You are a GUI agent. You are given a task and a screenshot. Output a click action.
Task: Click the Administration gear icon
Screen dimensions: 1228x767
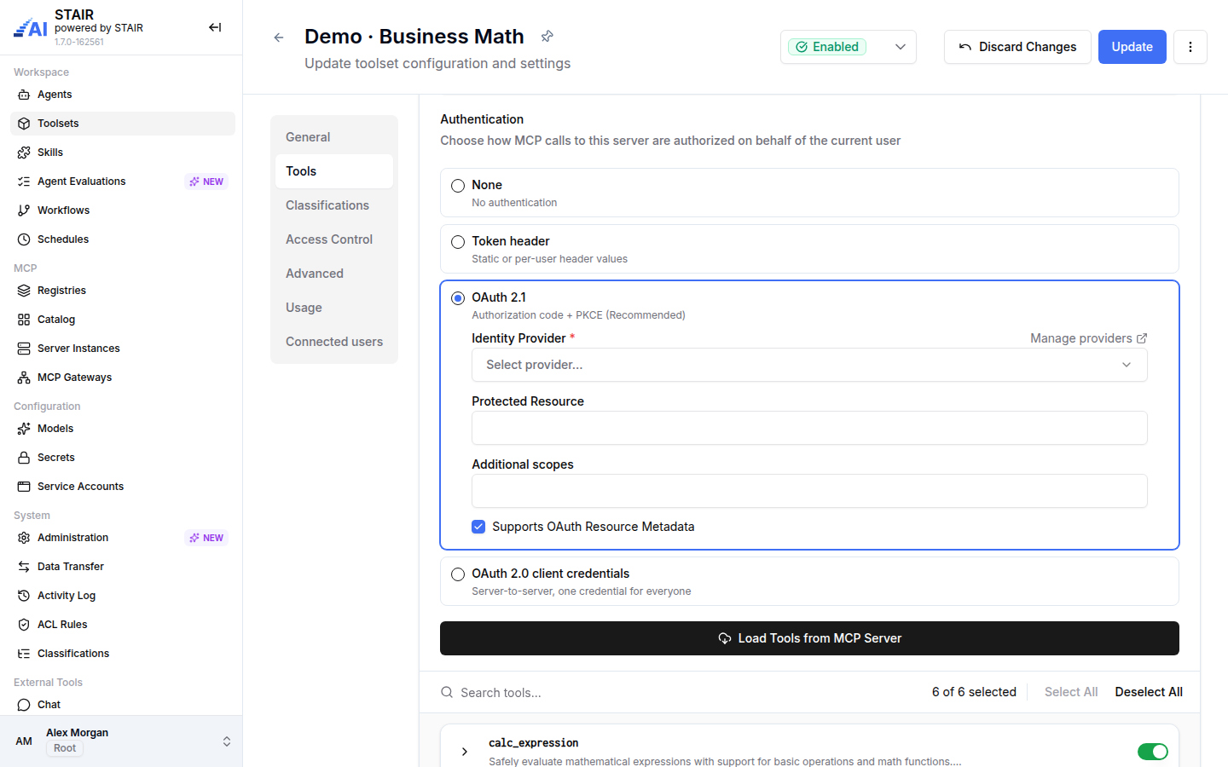24,538
